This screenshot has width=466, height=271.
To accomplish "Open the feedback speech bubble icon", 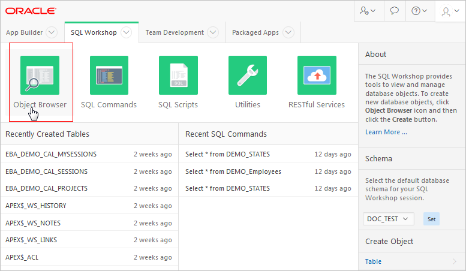I will [395, 11].
